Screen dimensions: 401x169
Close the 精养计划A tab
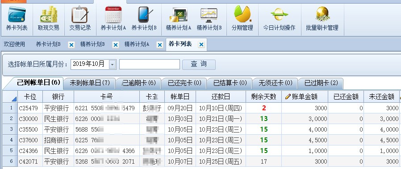click(160, 45)
